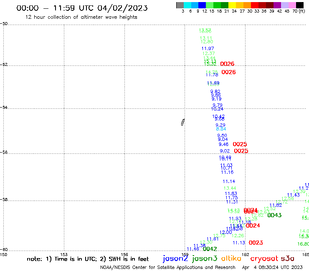Click the wave height value 13.11
The height and width of the screenshot is (271, 309).
coord(206,38)
